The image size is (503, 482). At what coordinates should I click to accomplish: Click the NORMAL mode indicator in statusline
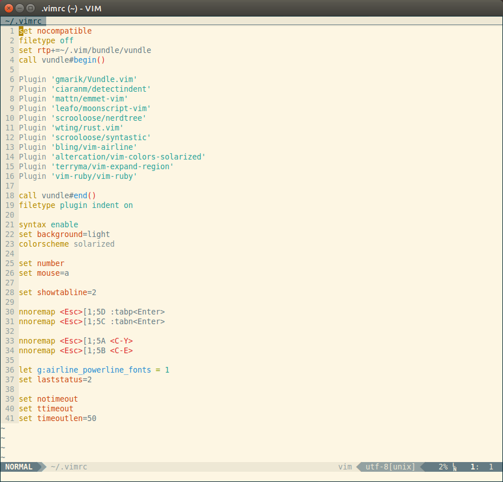(x=19, y=467)
